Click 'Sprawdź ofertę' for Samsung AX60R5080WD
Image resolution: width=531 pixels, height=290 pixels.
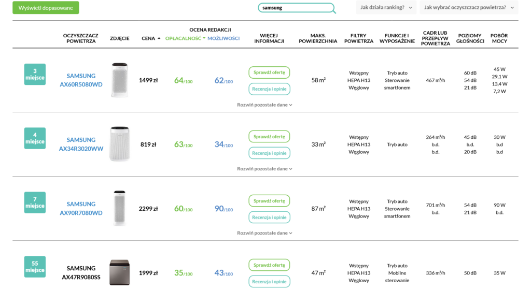pos(269,72)
